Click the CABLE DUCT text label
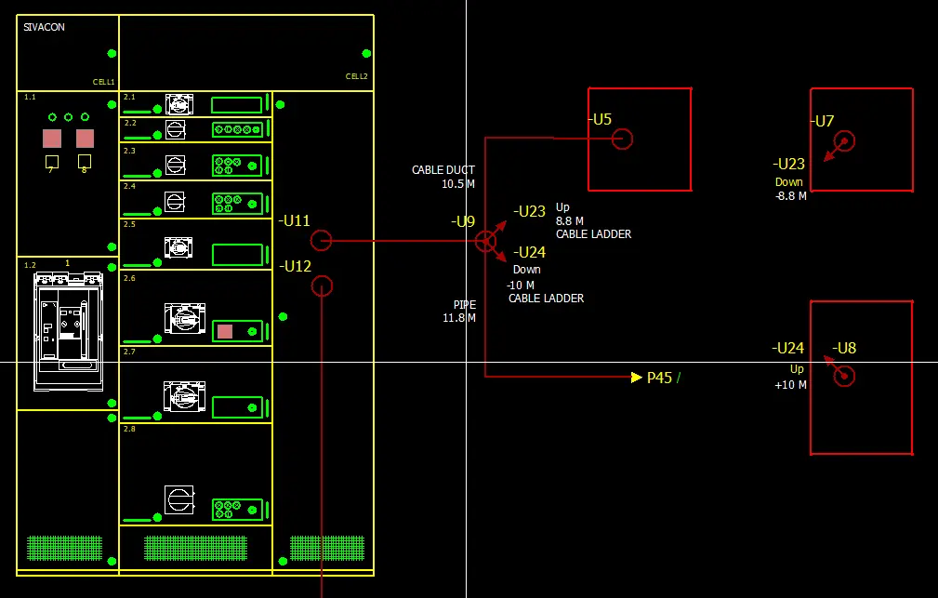The height and width of the screenshot is (598, 938). click(443, 170)
